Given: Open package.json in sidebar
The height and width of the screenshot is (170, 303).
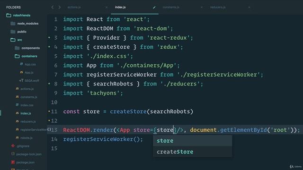Looking at the screenshot, I should [26, 162].
